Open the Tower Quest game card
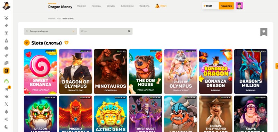 pyautogui.click(x=146, y=114)
